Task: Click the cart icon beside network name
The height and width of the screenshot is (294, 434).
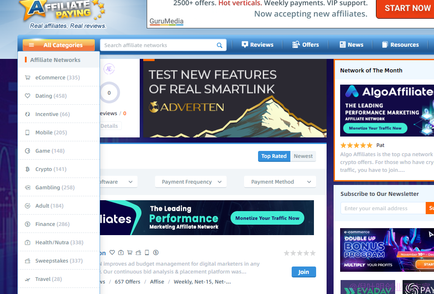Action: 130,252
